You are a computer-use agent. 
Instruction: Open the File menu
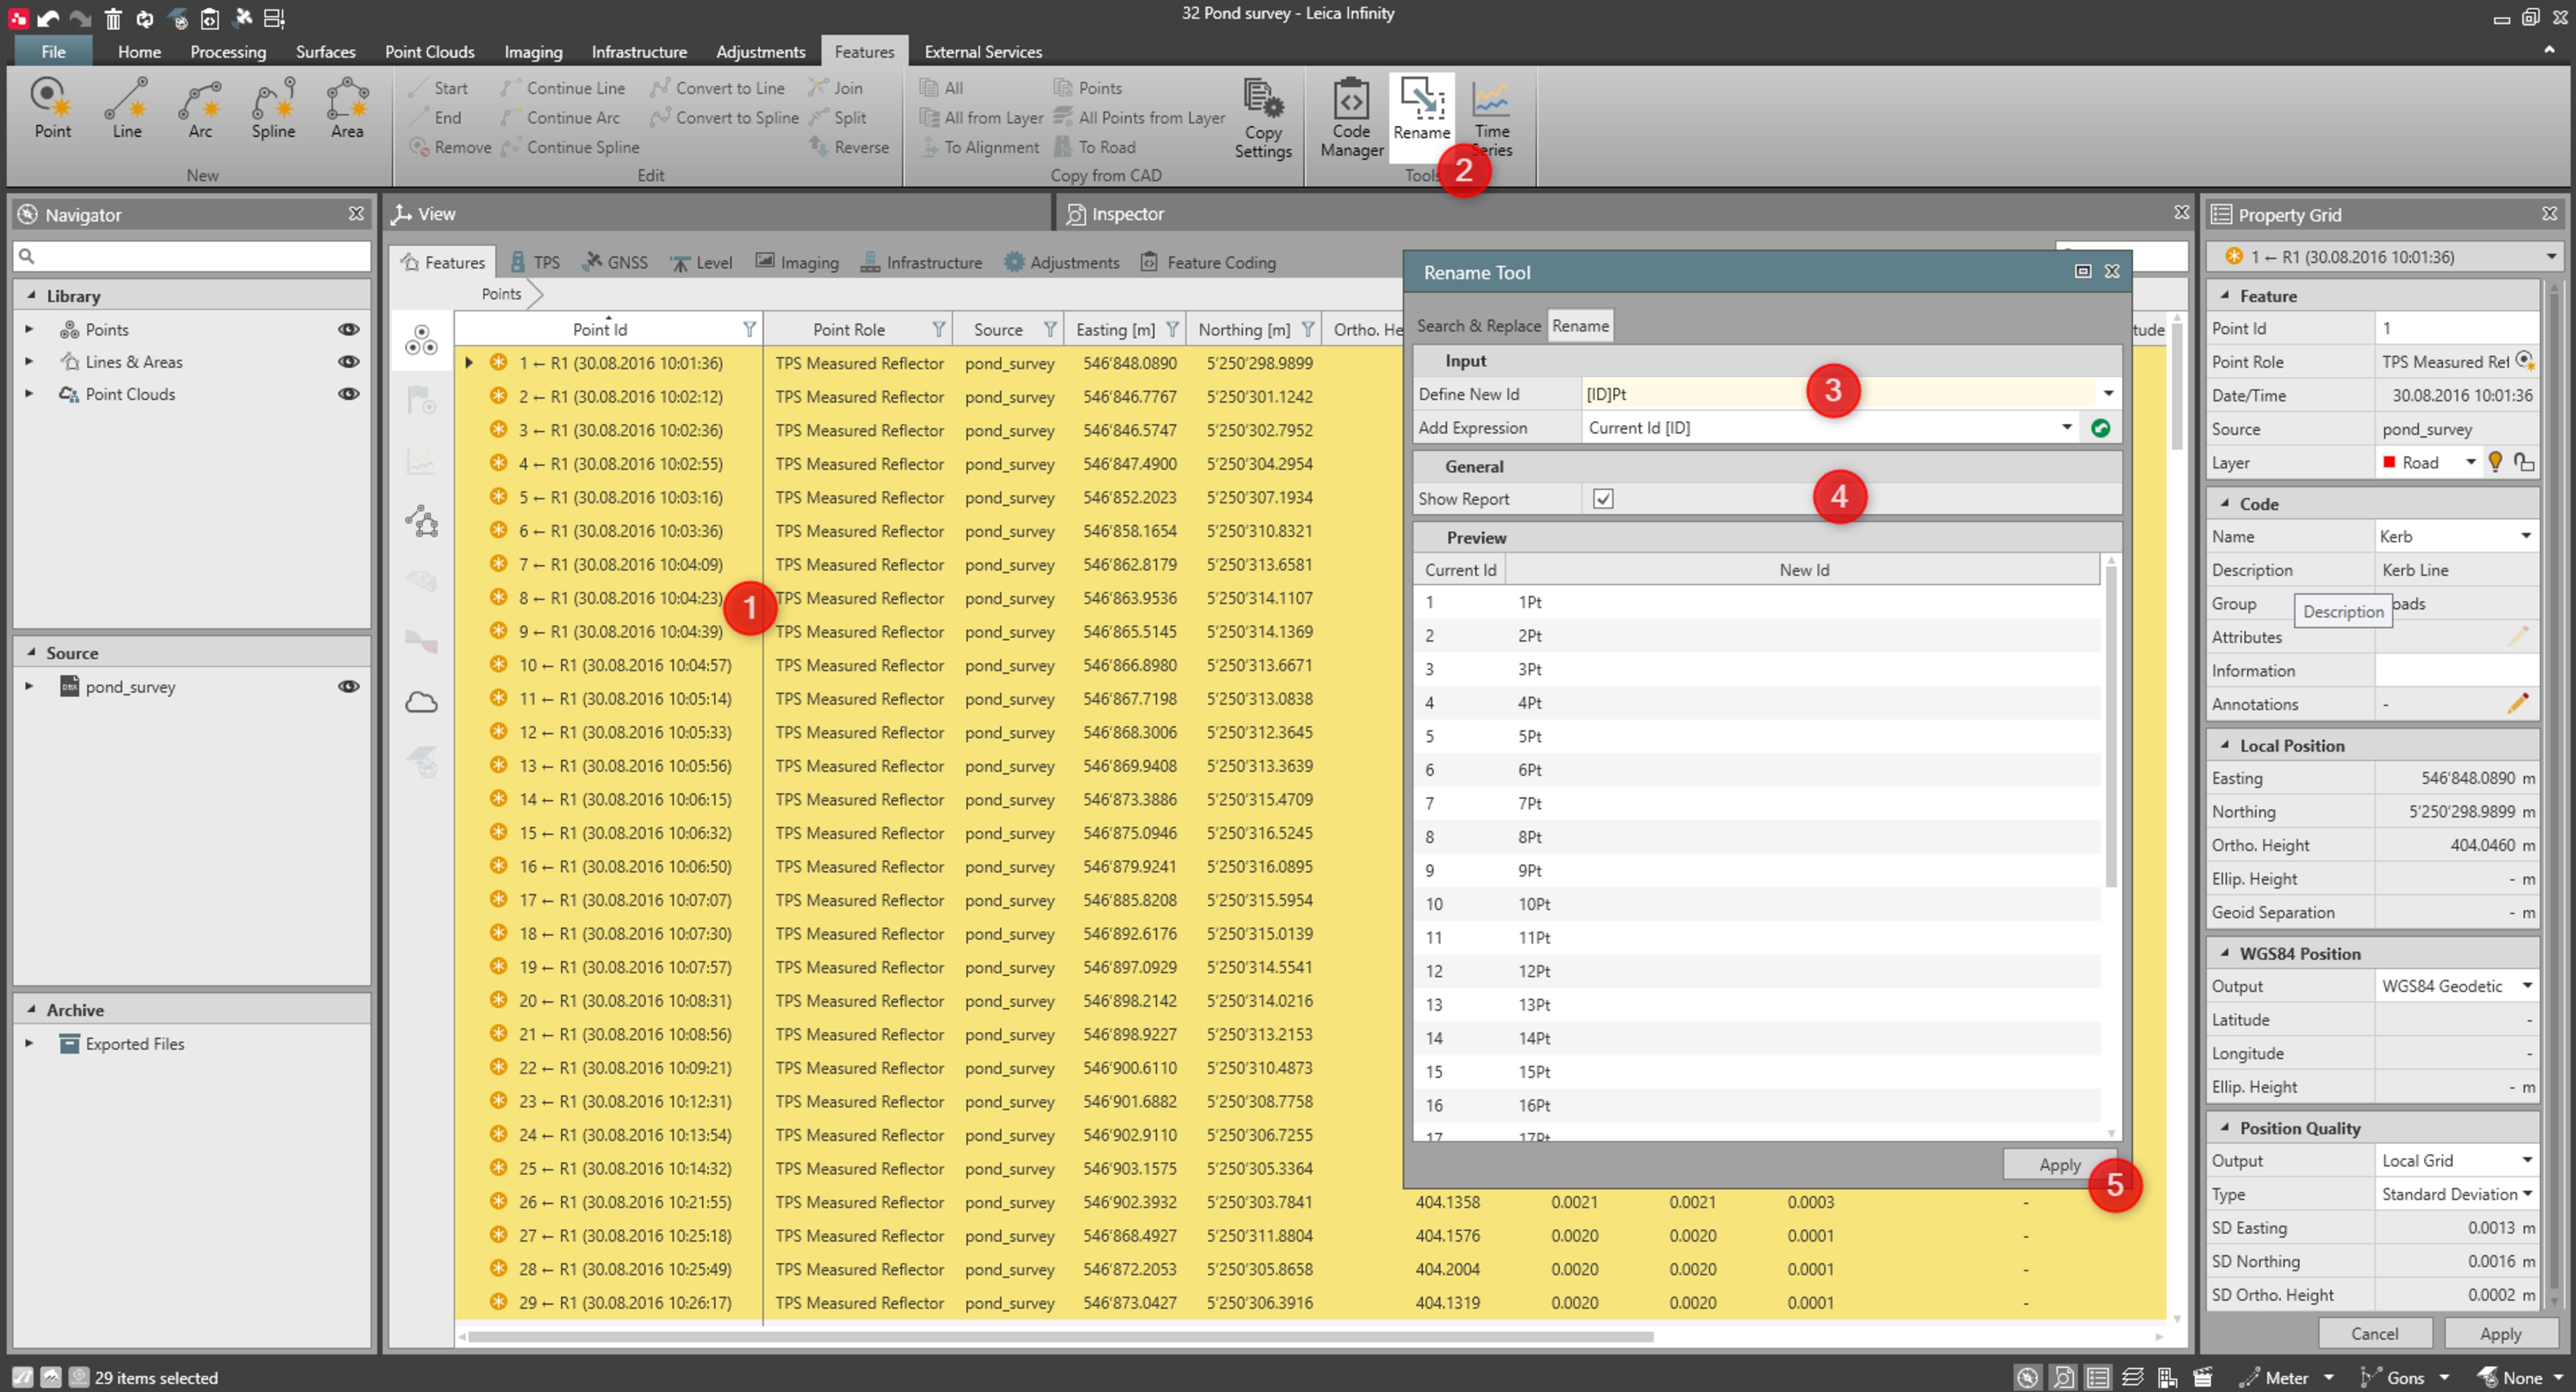pyautogui.click(x=53, y=51)
